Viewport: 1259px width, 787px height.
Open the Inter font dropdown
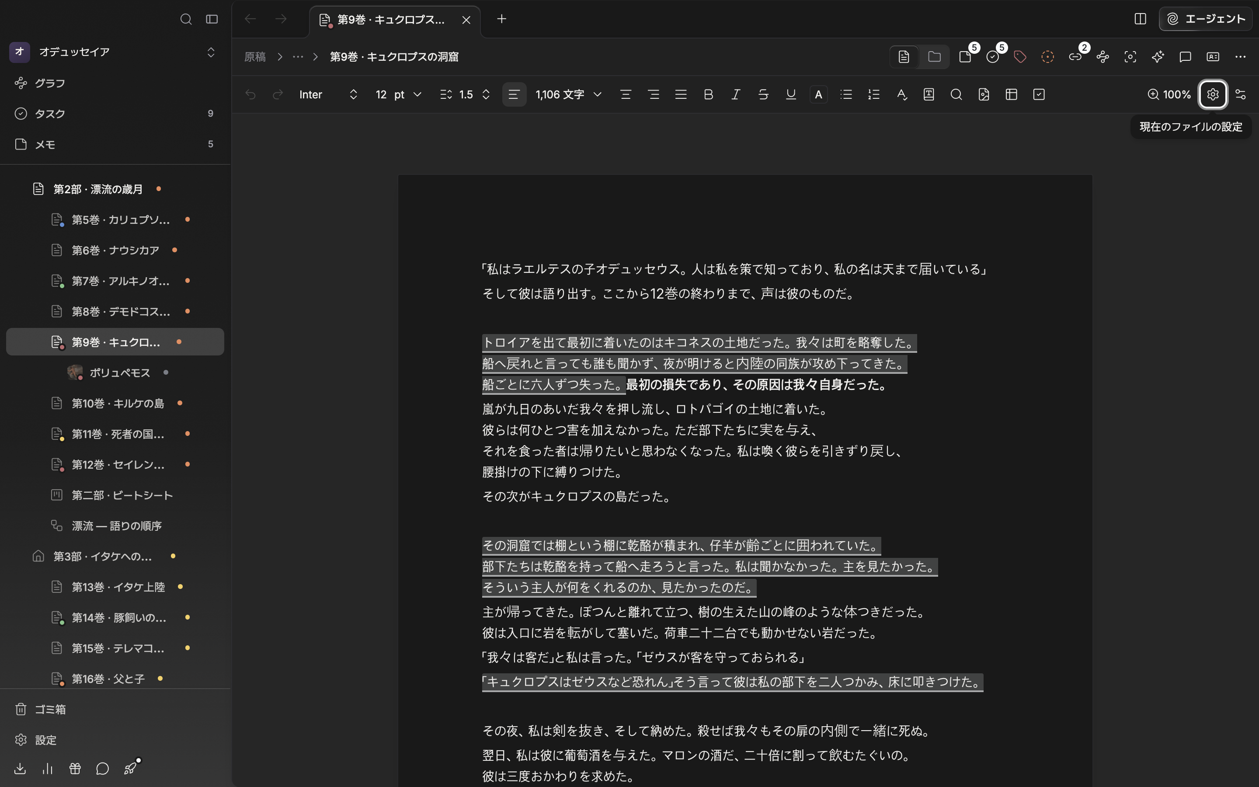(328, 94)
